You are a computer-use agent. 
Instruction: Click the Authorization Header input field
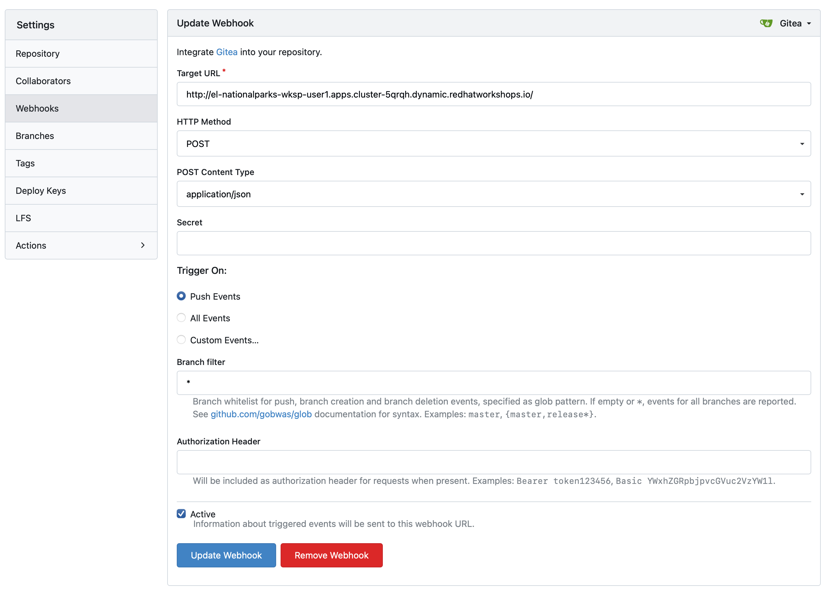(493, 462)
